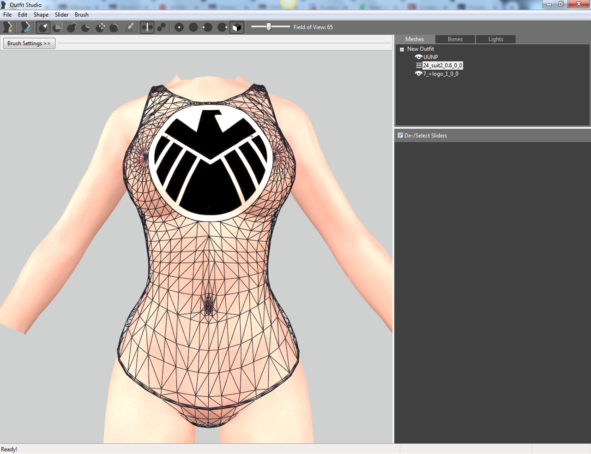Click the plain solid circle brush preset
The image size is (591, 454).
tap(193, 27)
